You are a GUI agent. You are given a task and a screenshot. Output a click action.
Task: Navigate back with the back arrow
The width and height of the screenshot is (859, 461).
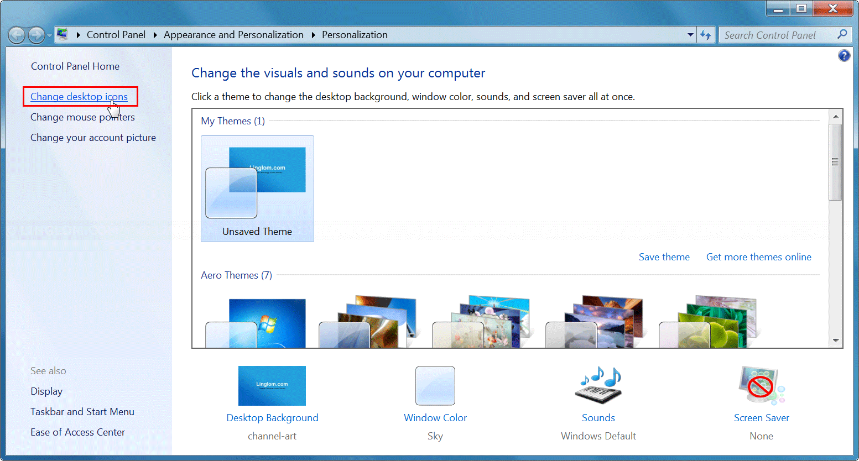pos(17,34)
